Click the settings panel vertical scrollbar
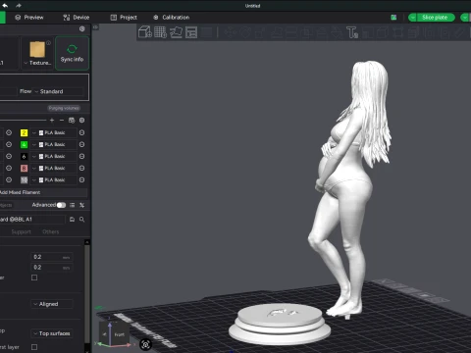 [x=86, y=294]
